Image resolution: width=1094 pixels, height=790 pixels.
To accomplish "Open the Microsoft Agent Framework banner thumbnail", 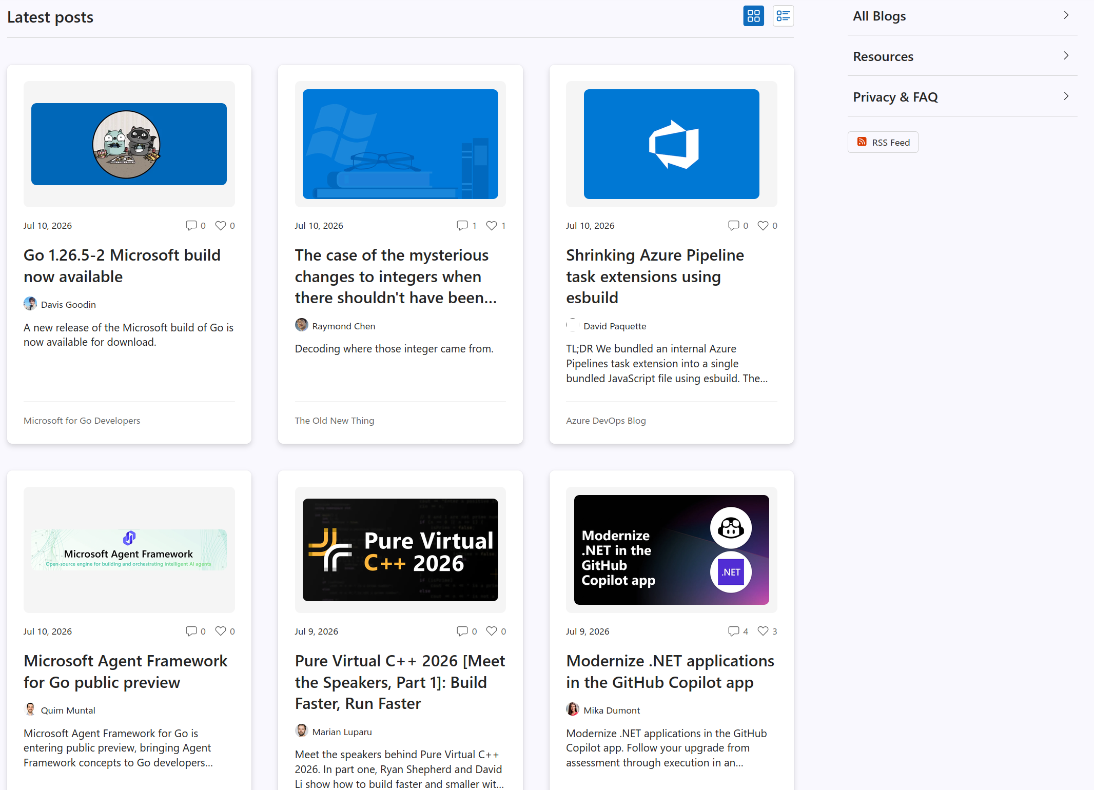I will [x=129, y=550].
